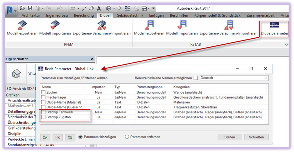Tick the Zugfrei parameter checkbox
294x156 pixels.
coord(43,92)
